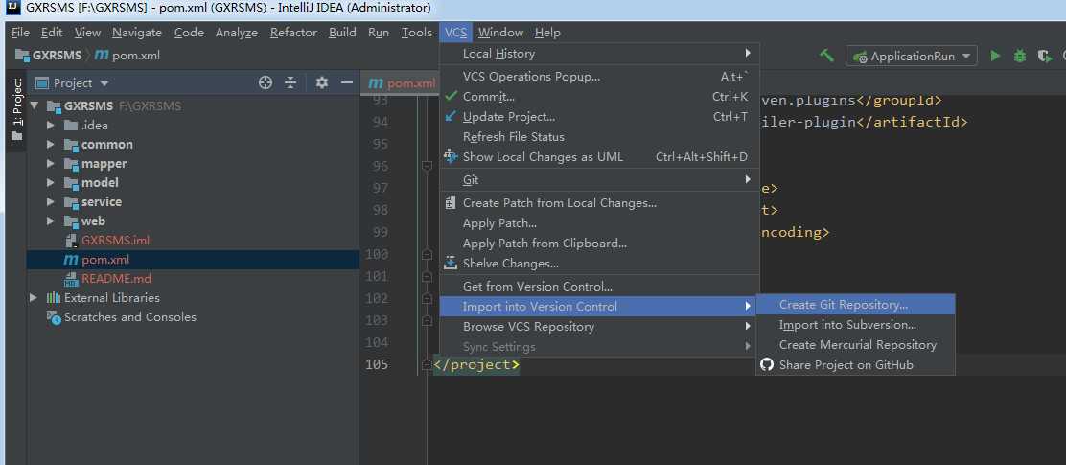Open the Navigate menu

click(137, 32)
